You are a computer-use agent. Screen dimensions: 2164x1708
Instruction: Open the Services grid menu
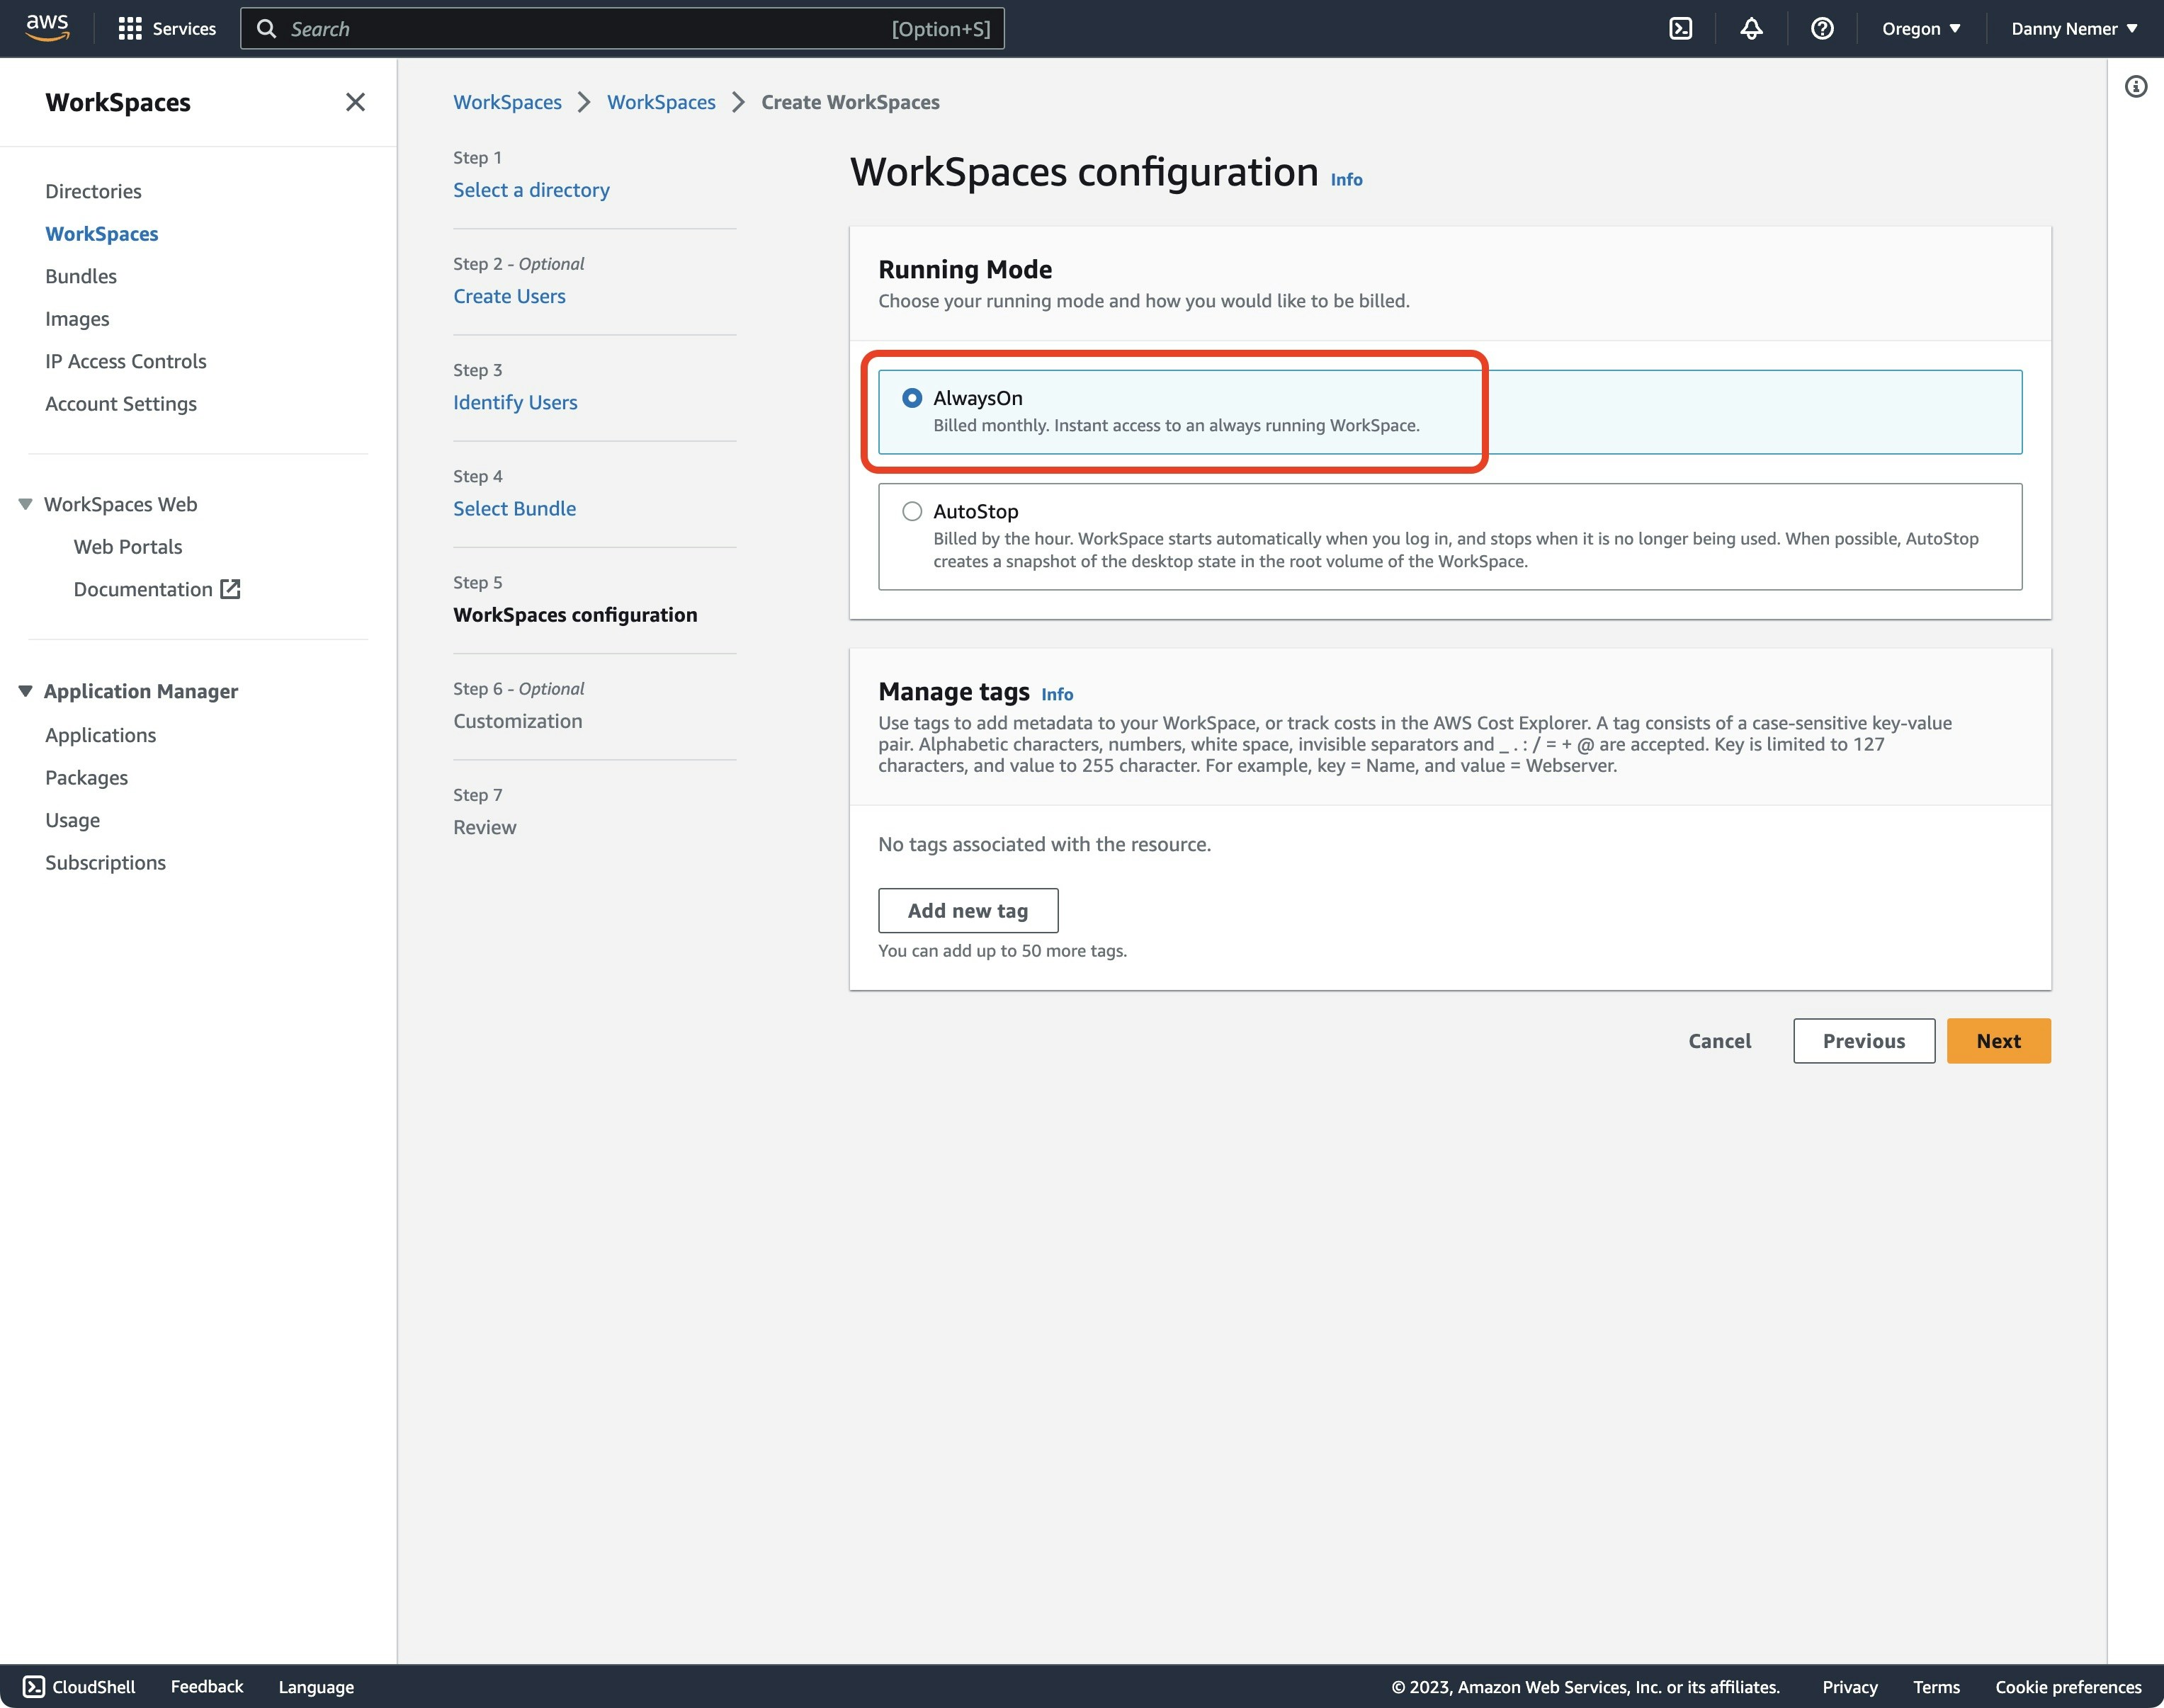[x=129, y=29]
